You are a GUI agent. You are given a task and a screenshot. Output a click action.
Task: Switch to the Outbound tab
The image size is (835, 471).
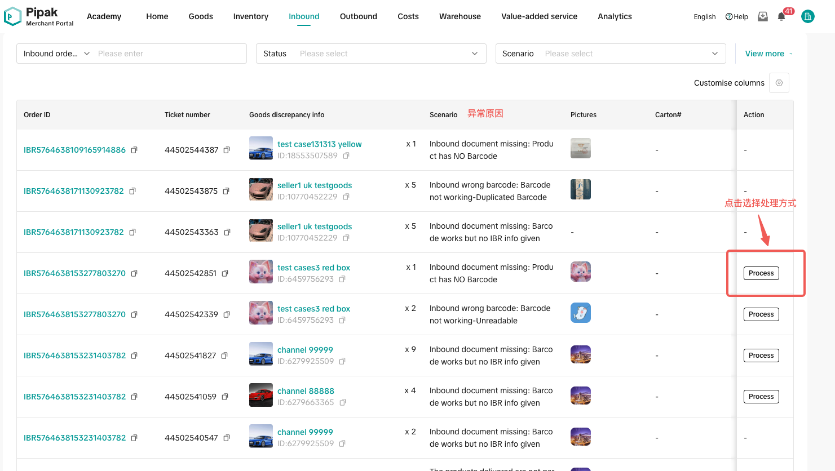click(x=358, y=16)
